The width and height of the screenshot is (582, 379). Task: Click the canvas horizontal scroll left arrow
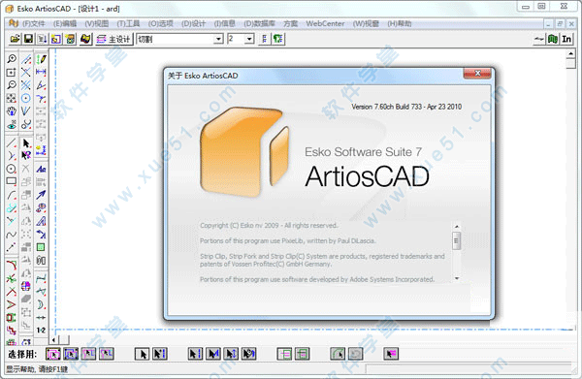pos(54,339)
